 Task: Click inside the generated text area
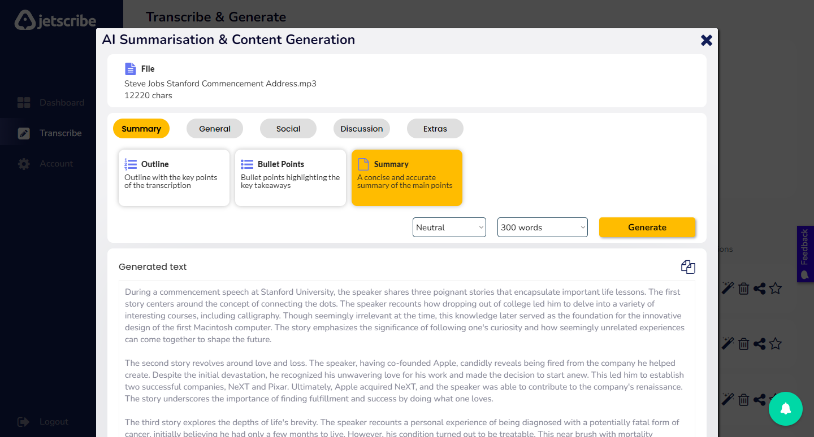(x=407, y=359)
